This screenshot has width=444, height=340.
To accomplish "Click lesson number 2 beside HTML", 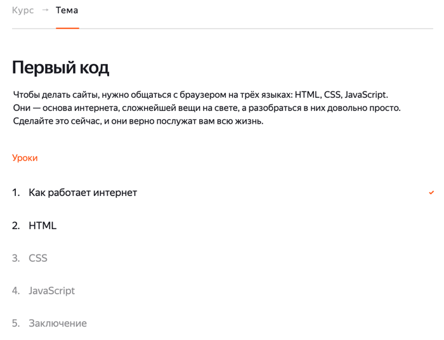I will click(x=16, y=225).
